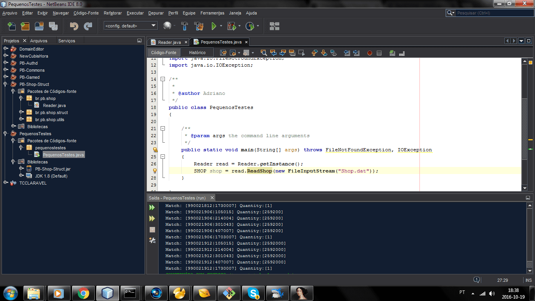The image size is (535, 301).
Task: Open the Ferramentas menu
Action: (212, 13)
